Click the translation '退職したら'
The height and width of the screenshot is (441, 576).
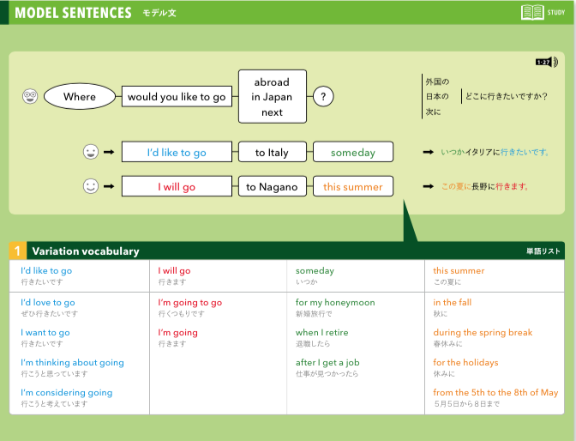[x=313, y=344]
